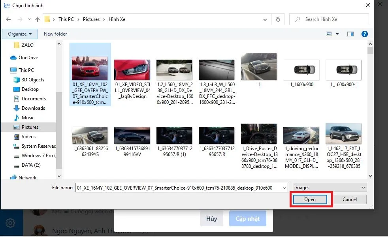
Task: Refresh the Hình Xe folder view
Action: (278, 19)
